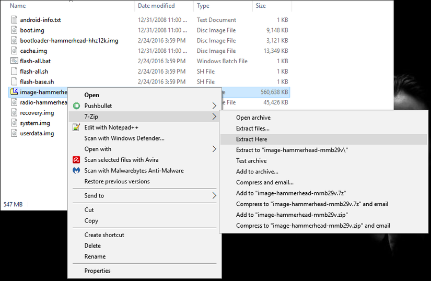
Task: Click the flash-all.bat file icon
Action: tap(15, 61)
